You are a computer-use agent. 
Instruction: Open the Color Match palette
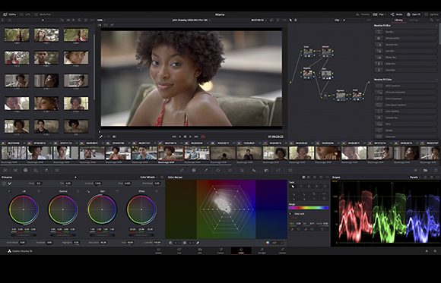coord(15,170)
